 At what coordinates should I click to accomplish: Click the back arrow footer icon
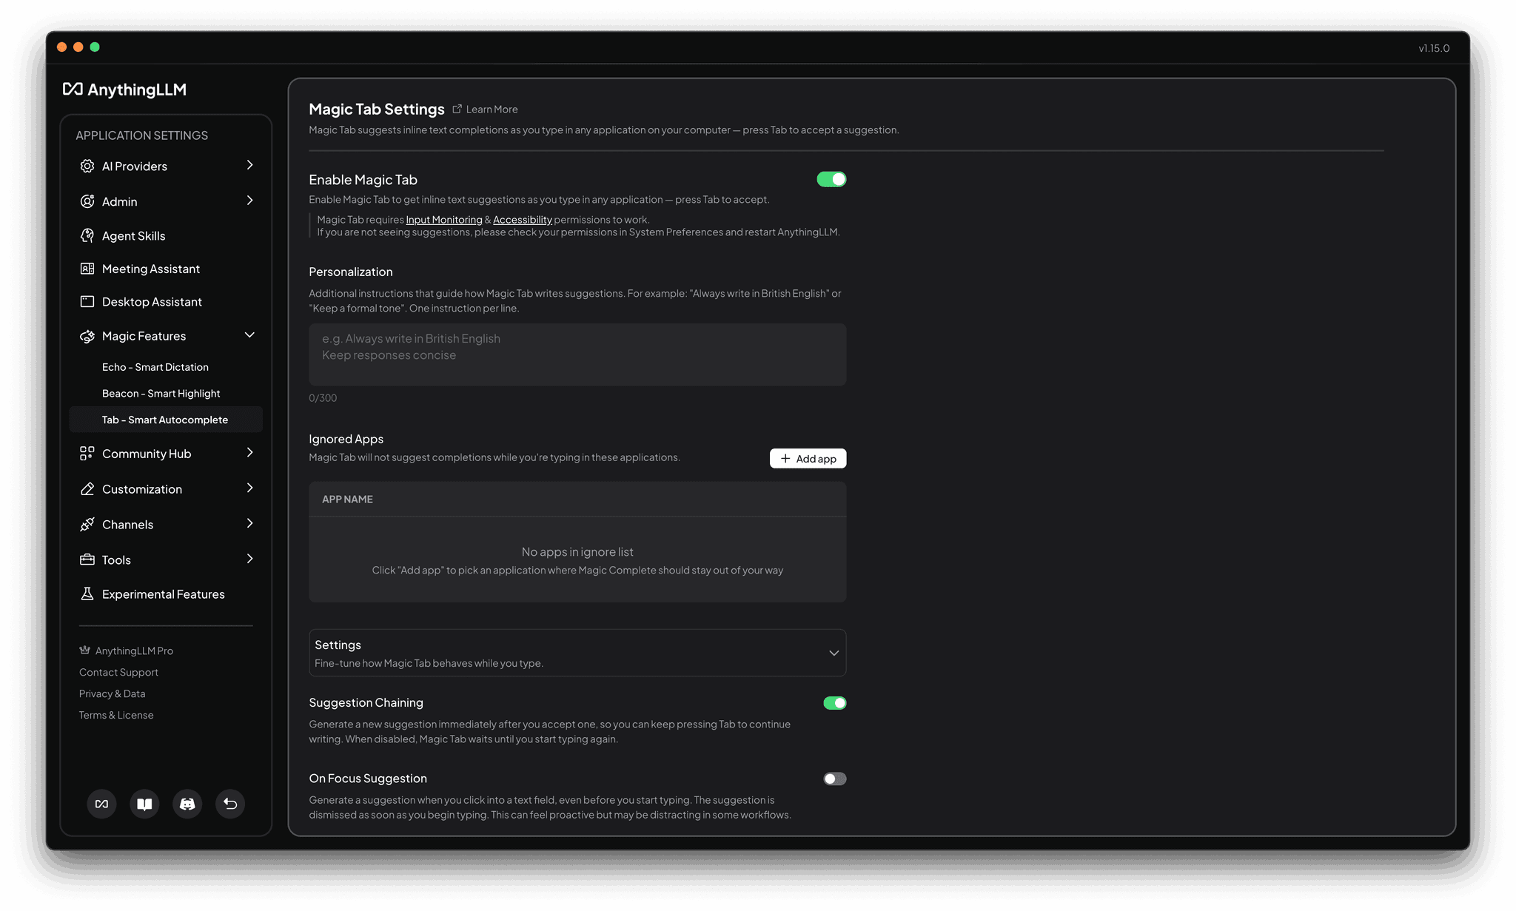coord(230,804)
